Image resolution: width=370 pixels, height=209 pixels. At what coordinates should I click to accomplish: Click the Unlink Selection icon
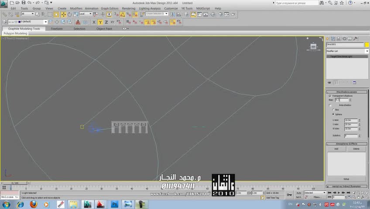(10, 15)
